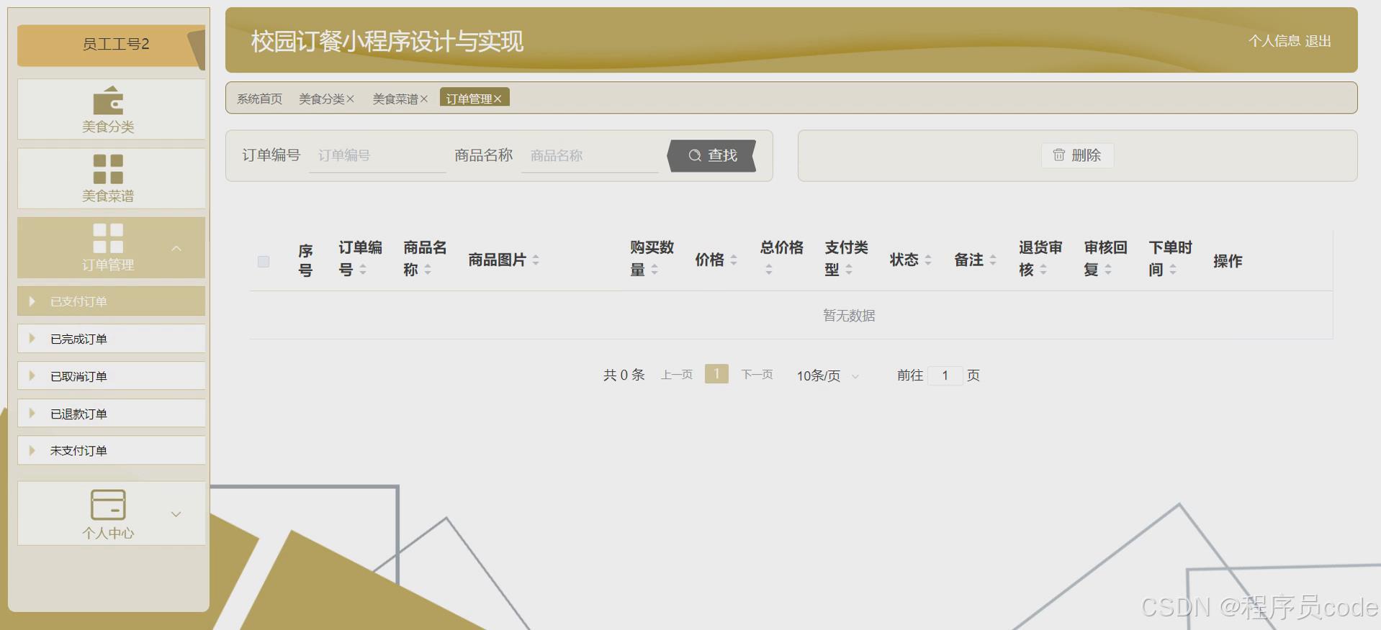Click the 订单管理 grid icon in sidebar
Screen dimensions: 1381x630
[108, 238]
